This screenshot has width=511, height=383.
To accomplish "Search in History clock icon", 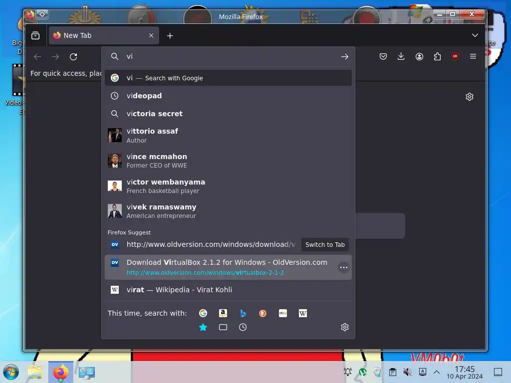I will [243, 327].
